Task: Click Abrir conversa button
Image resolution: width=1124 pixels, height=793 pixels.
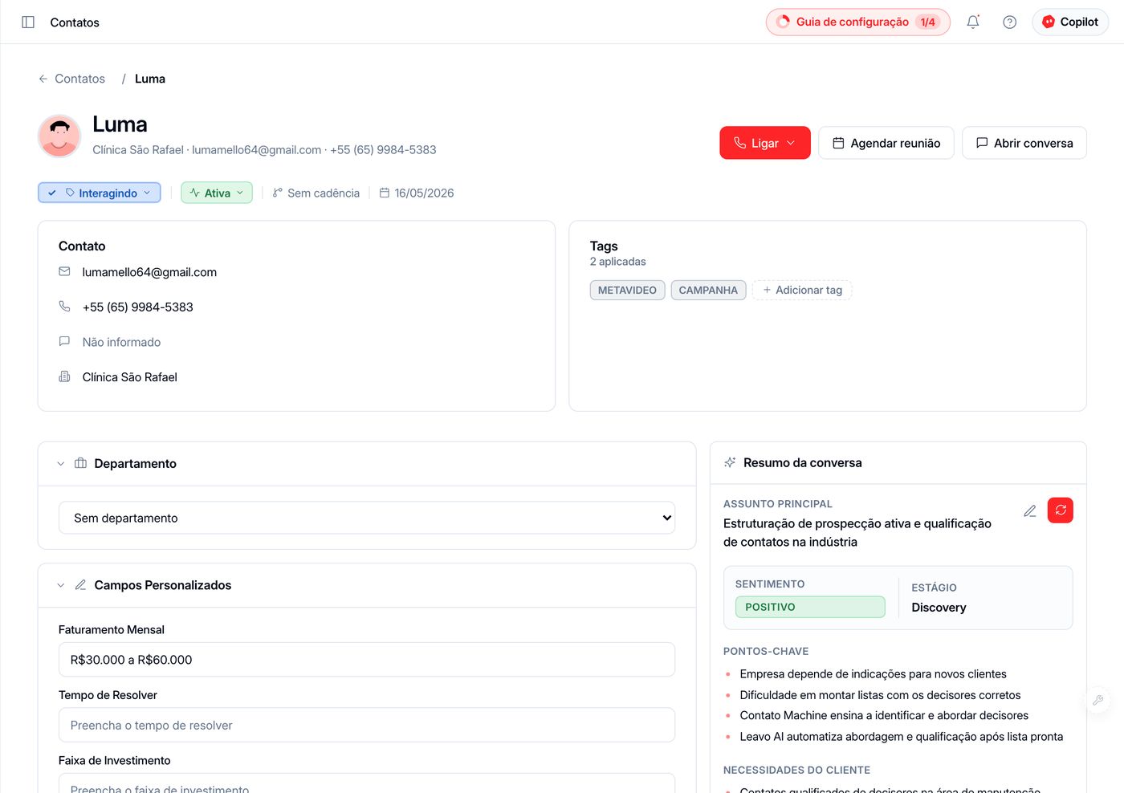Action: [1024, 143]
